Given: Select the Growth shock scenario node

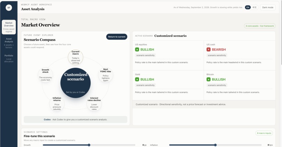Looking at the screenshot, I should pos(45,75).
